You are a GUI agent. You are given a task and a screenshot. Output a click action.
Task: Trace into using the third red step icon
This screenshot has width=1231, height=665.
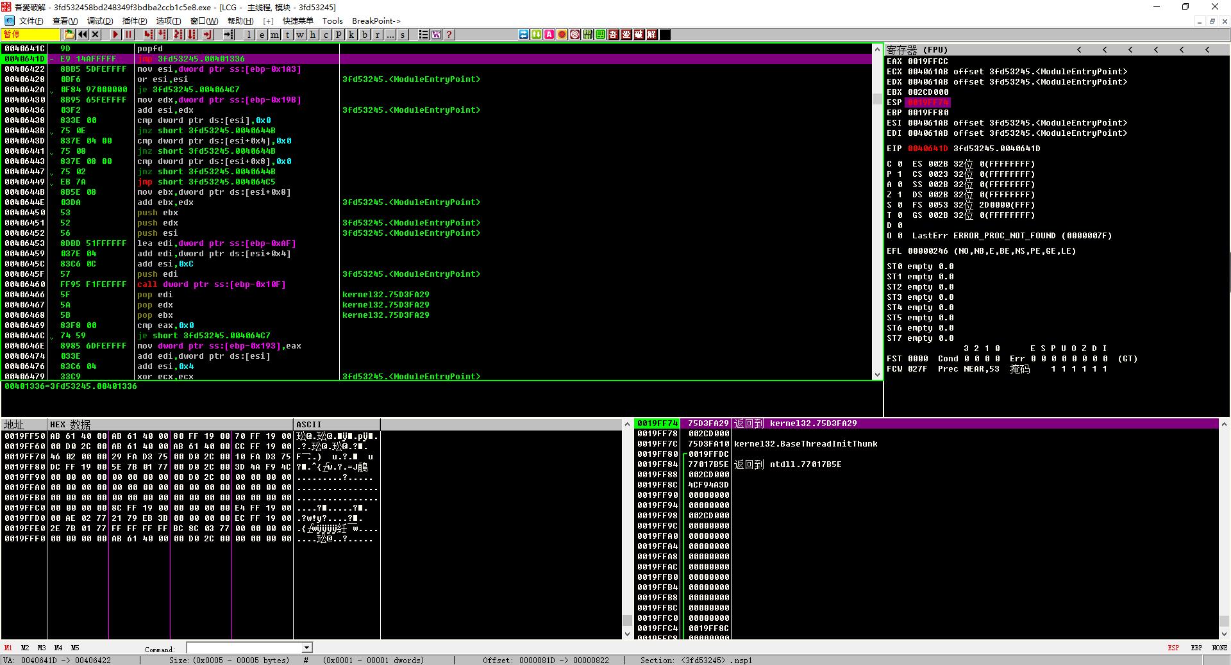tap(178, 35)
